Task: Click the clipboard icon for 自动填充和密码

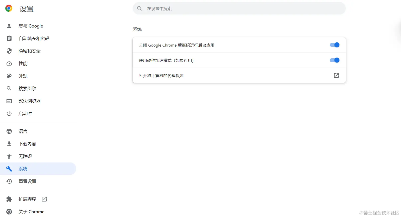Action: click(x=9, y=38)
